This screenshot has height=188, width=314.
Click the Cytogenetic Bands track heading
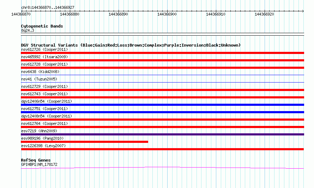click(x=42, y=26)
